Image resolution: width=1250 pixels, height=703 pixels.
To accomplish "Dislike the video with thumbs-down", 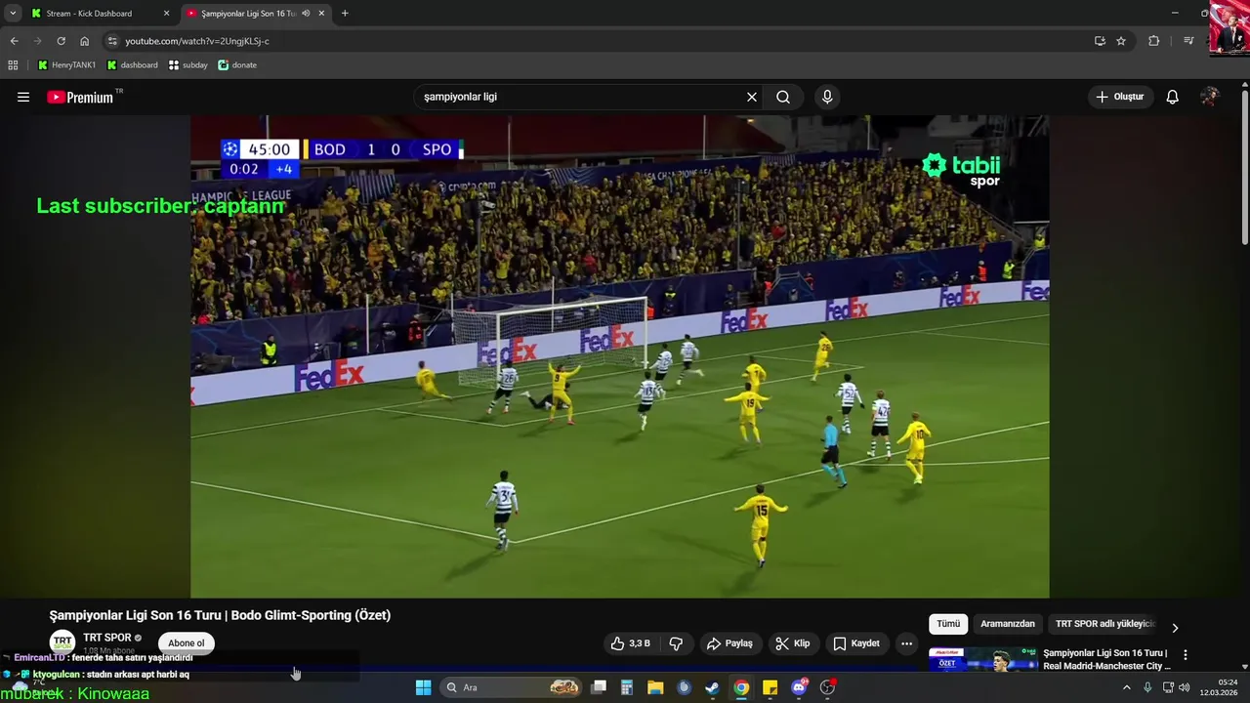I will 676,643.
